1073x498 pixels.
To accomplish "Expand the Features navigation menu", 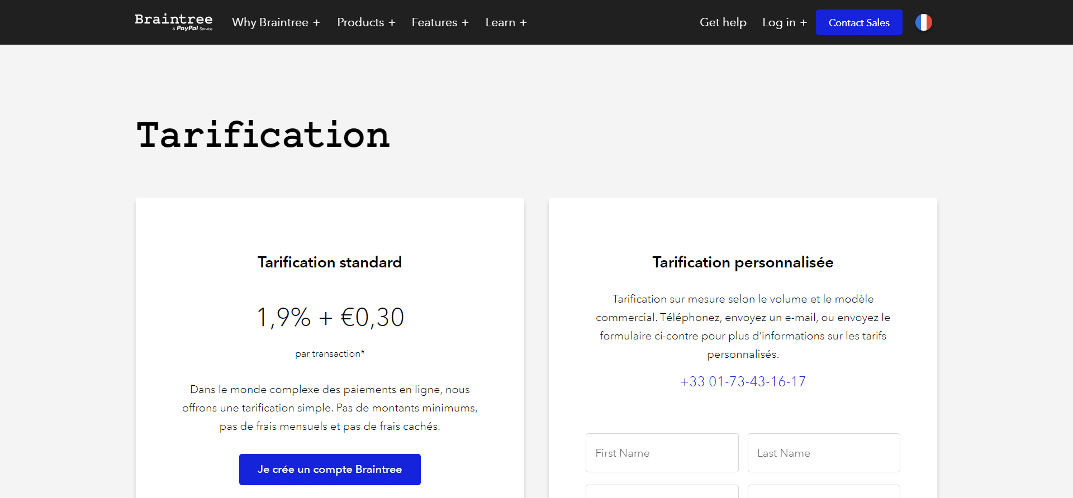I will coord(440,22).
